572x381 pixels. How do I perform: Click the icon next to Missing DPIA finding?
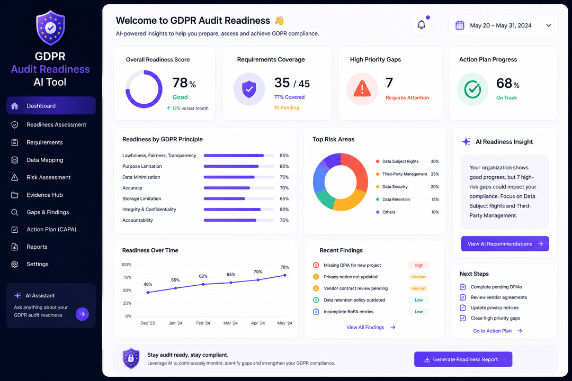pyautogui.click(x=316, y=265)
